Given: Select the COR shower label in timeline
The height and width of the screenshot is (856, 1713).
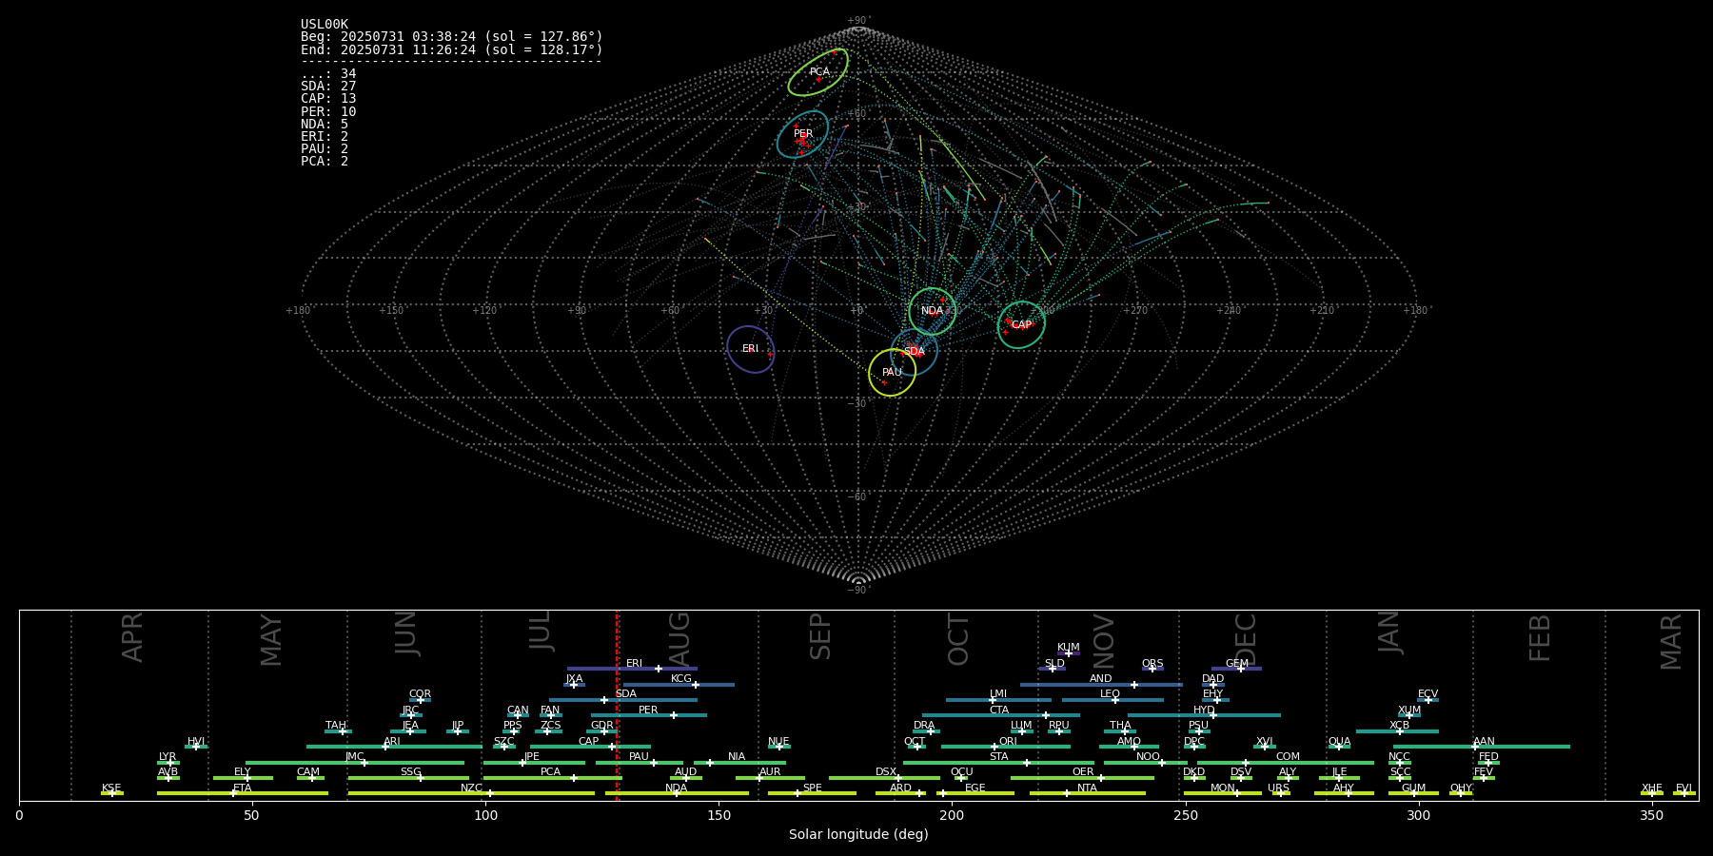Looking at the screenshot, I should click(420, 694).
